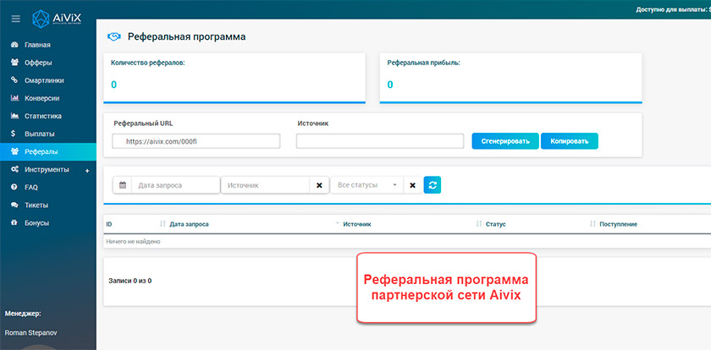This screenshot has height=350, width=711.
Task: Click the Офферы people icon
Action: pyautogui.click(x=14, y=63)
